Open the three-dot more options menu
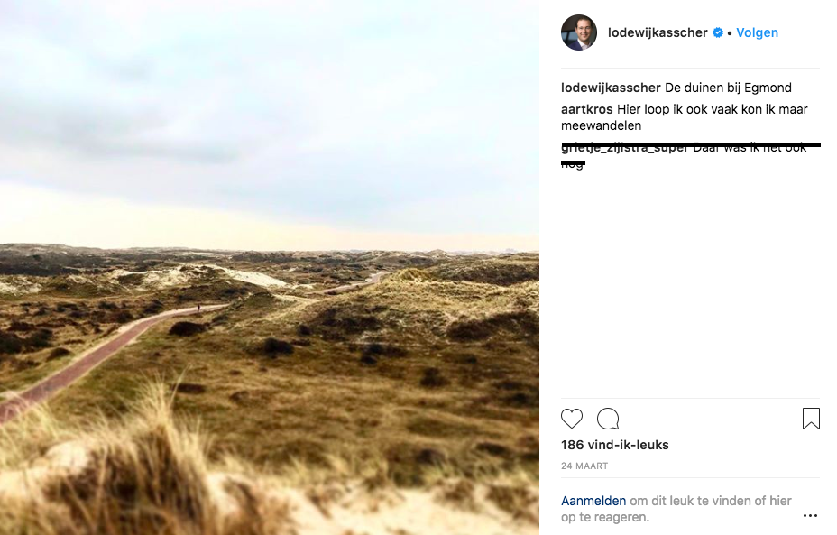837x535 pixels. tap(810, 516)
